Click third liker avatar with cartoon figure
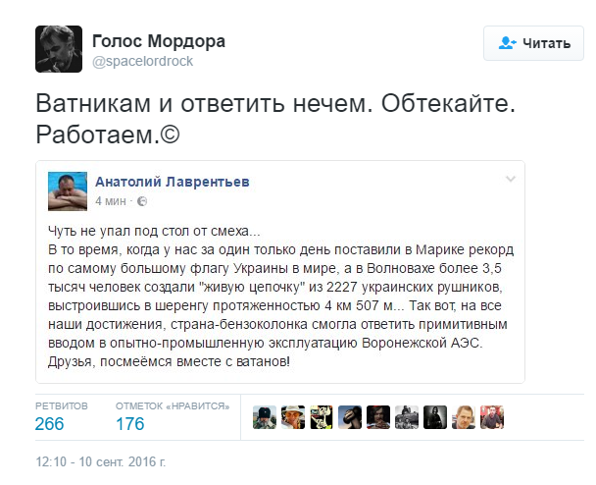 [x=321, y=416]
